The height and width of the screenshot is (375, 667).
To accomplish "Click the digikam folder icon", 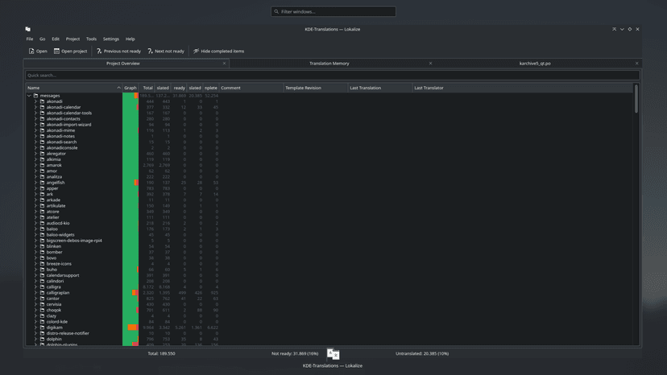I will click(x=43, y=328).
